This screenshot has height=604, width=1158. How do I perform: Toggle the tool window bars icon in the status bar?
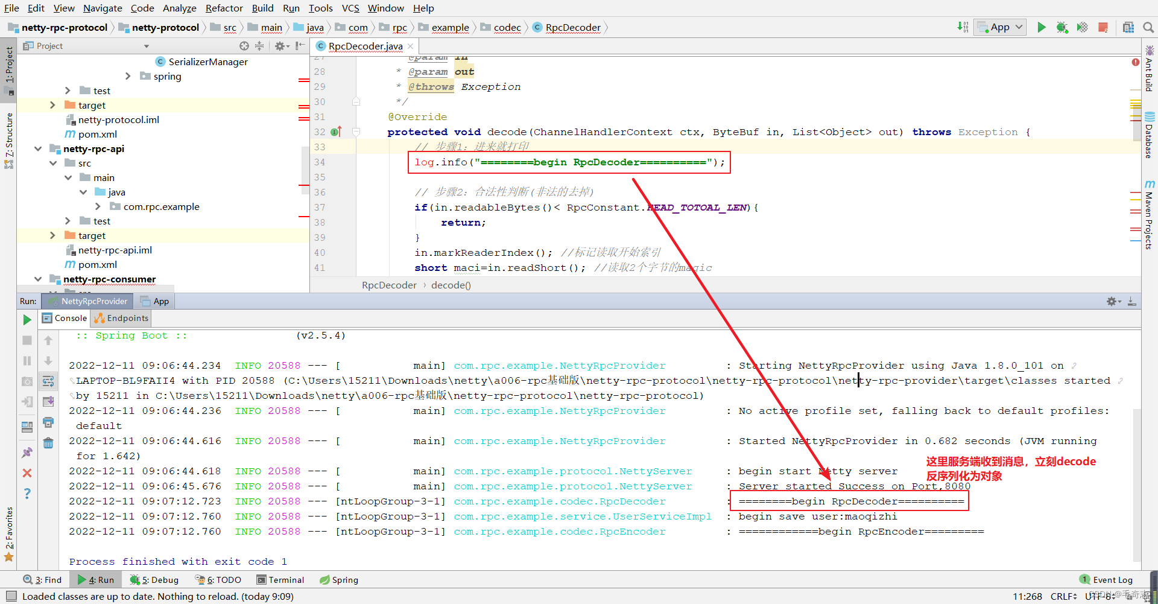(x=11, y=596)
